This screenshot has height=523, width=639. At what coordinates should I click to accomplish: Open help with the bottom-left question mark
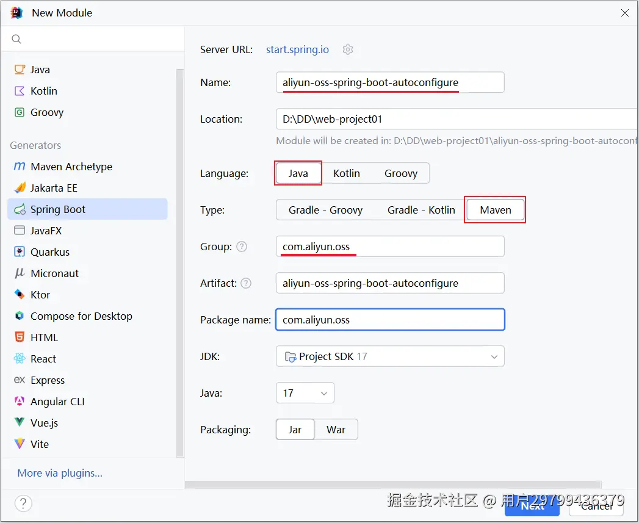(23, 503)
